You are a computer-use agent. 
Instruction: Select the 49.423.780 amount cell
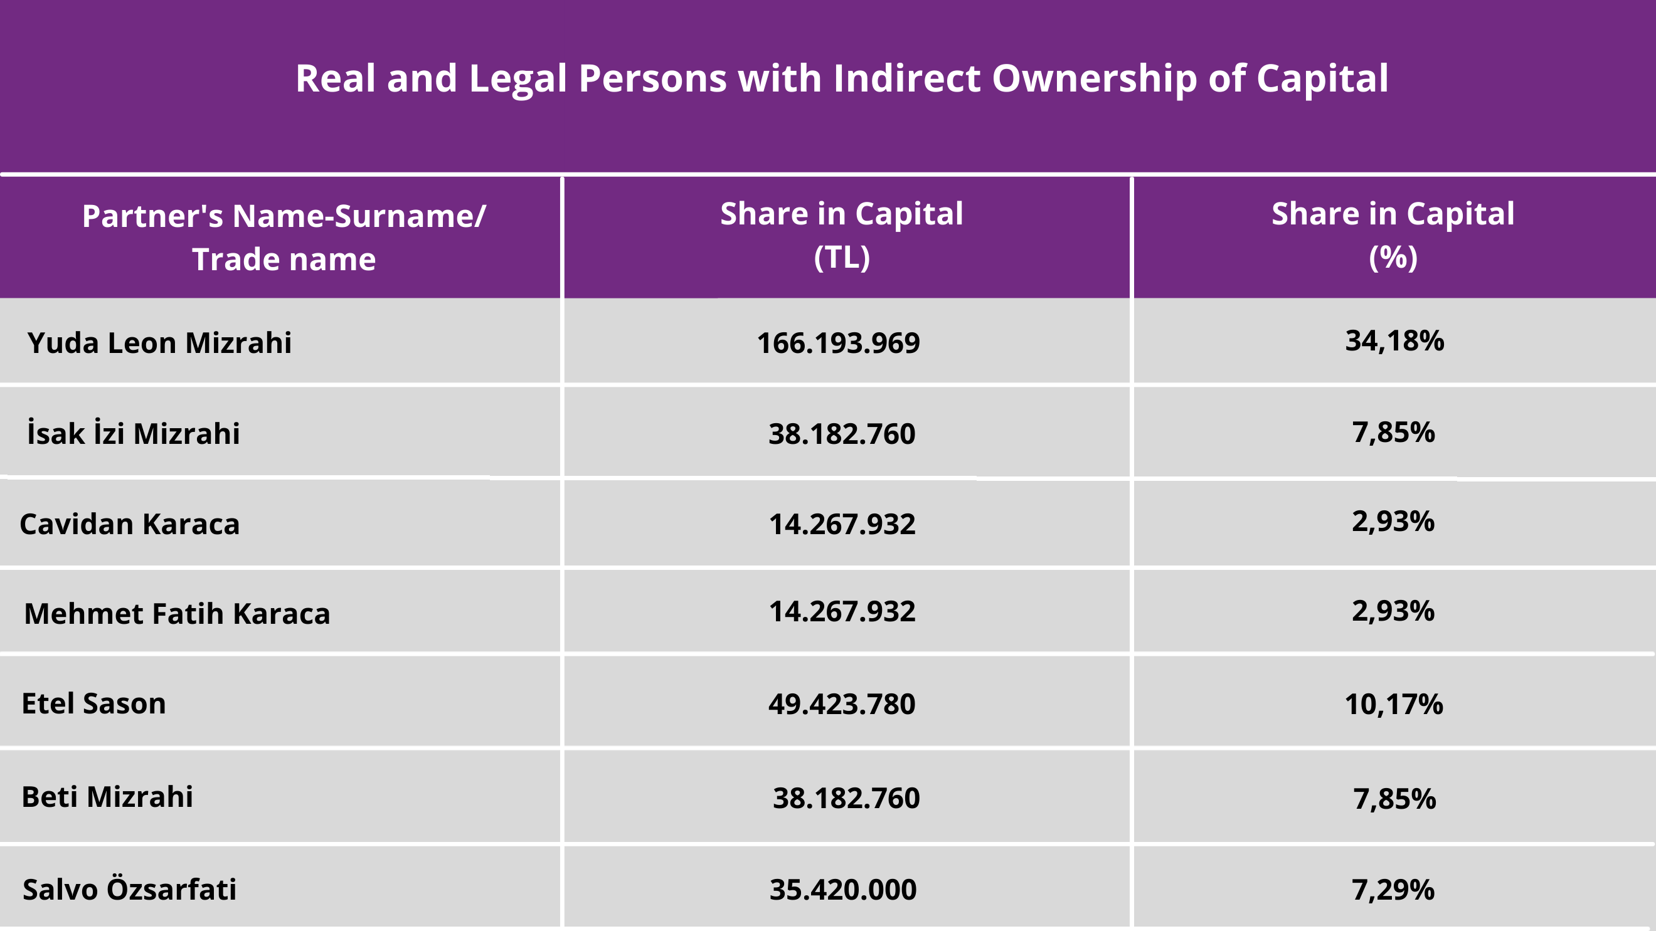point(842,703)
